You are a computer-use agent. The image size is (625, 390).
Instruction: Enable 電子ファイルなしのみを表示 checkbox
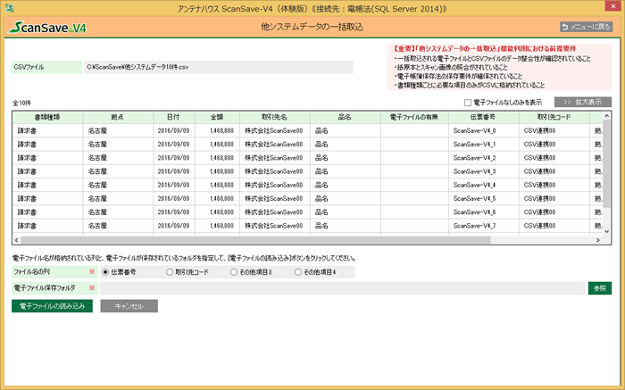(x=468, y=102)
